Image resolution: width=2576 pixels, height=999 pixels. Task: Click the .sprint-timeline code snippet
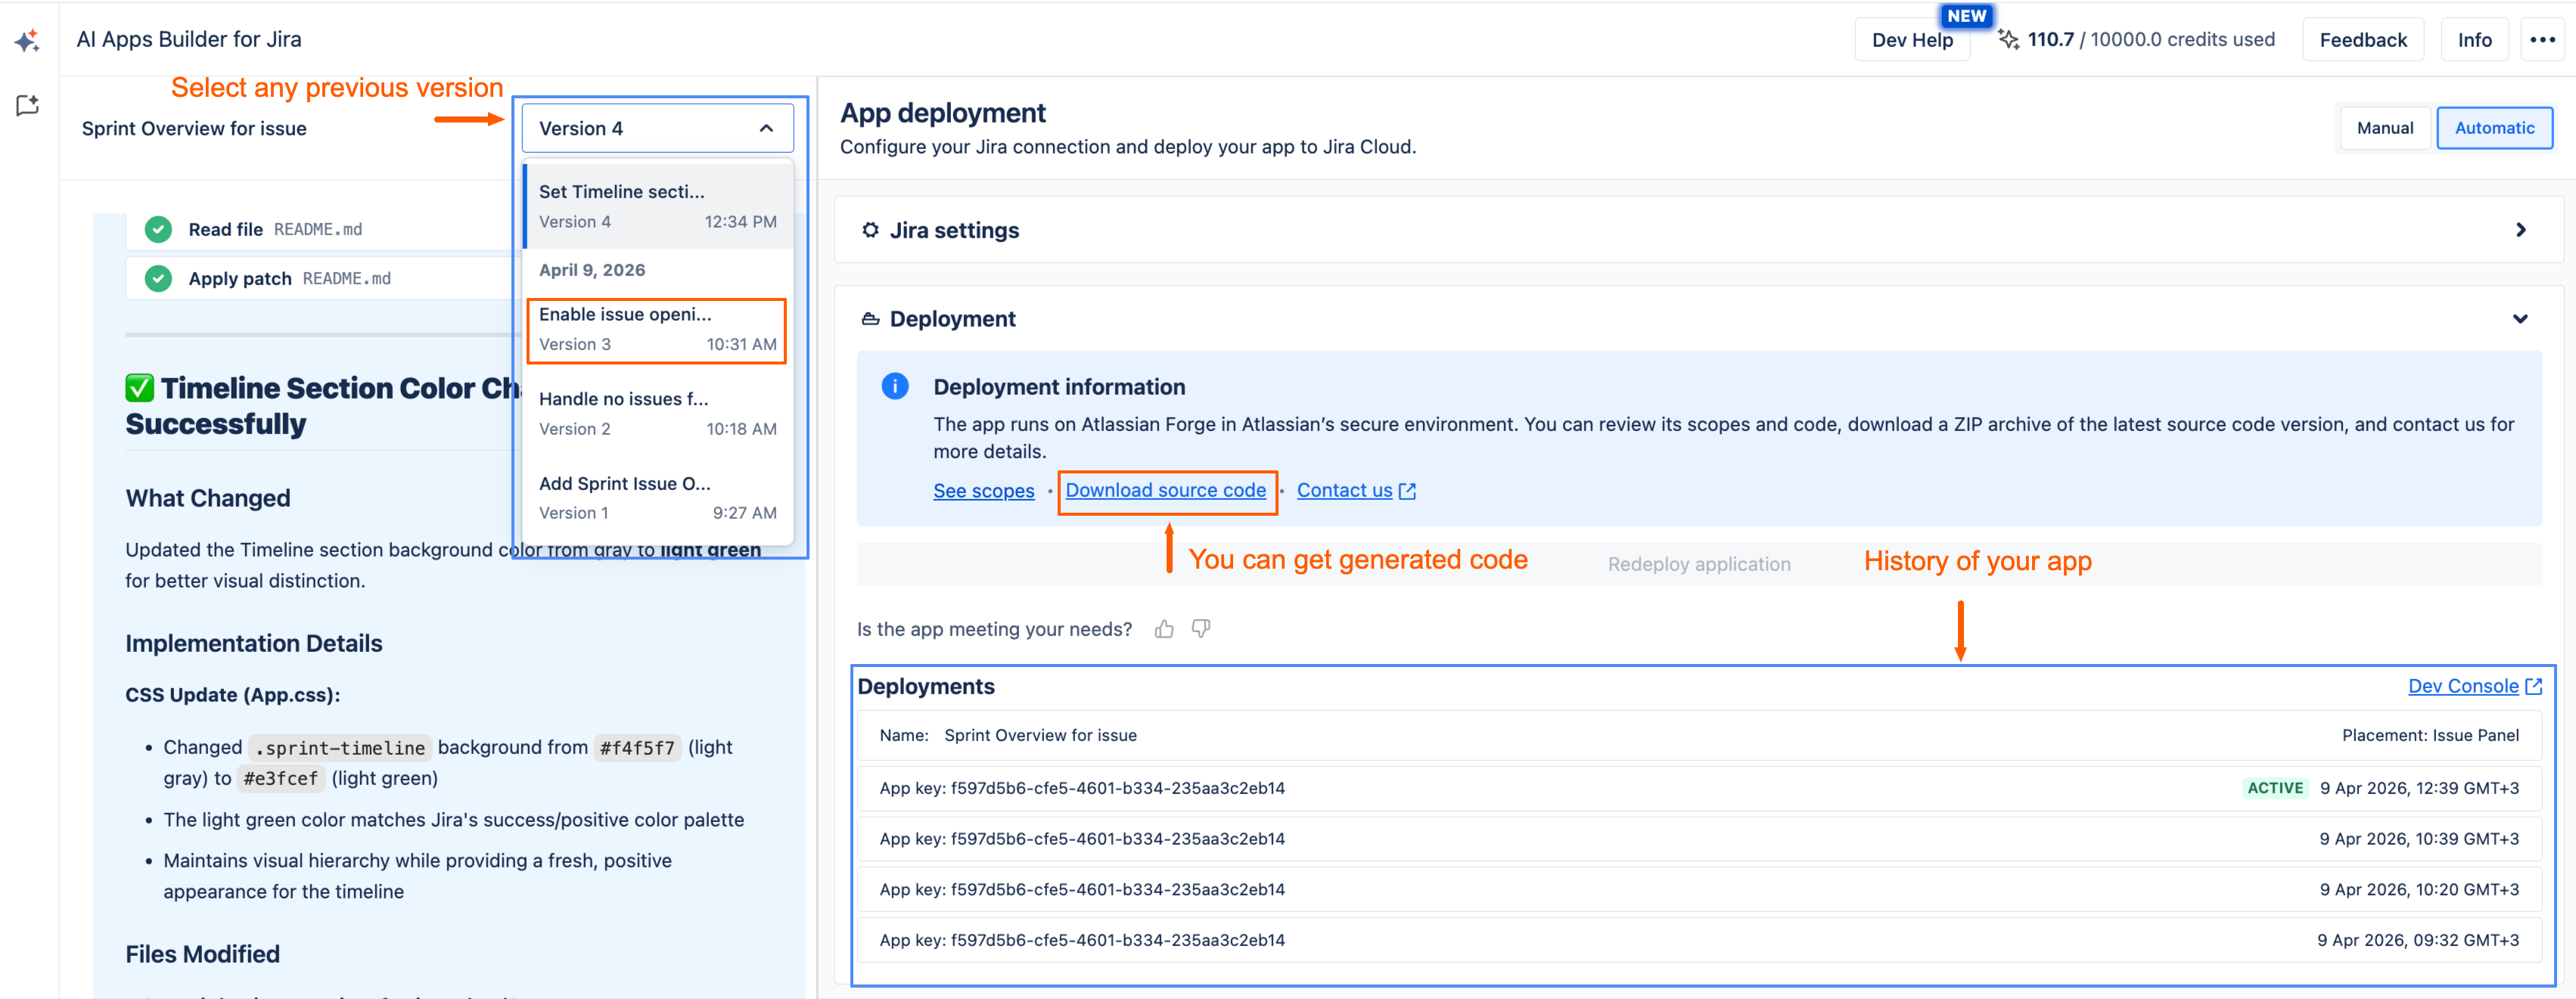coord(340,748)
